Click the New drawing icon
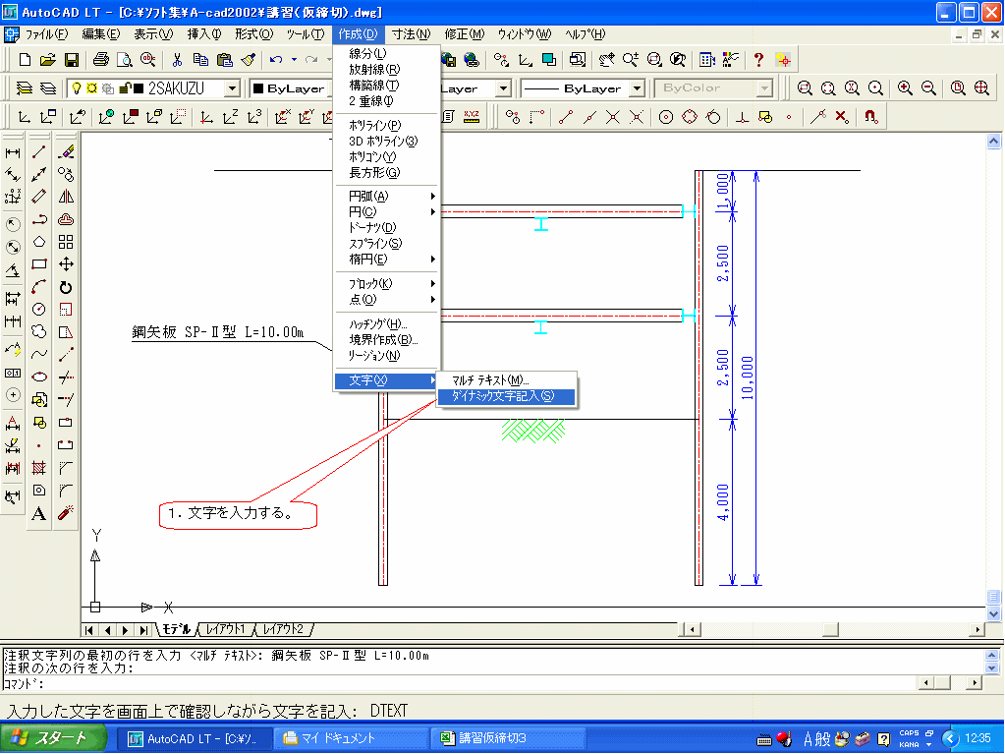Image resolution: width=1005 pixels, height=754 pixels. point(25,60)
